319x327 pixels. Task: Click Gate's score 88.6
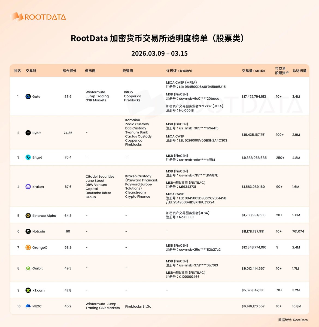[68, 96]
